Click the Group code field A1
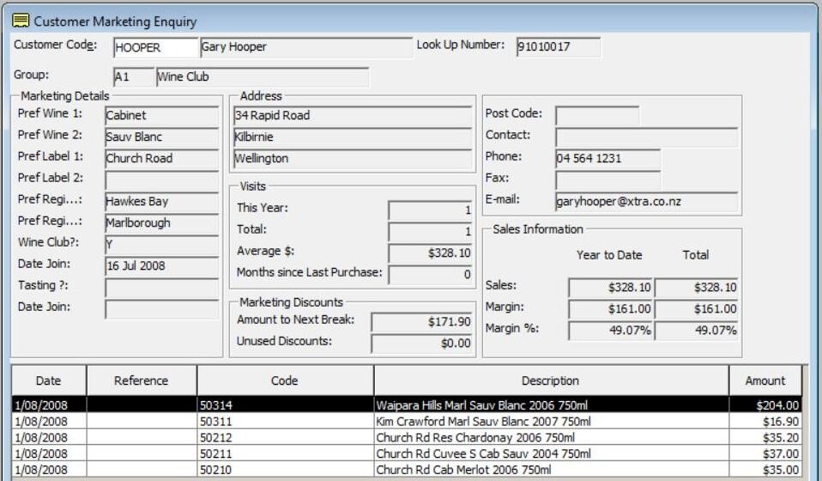Viewport: 822px width, 481px height. click(x=134, y=76)
